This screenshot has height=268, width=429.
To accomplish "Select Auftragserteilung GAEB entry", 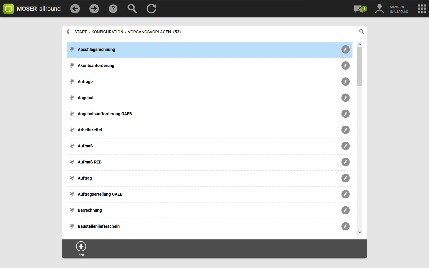I will point(209,194).
